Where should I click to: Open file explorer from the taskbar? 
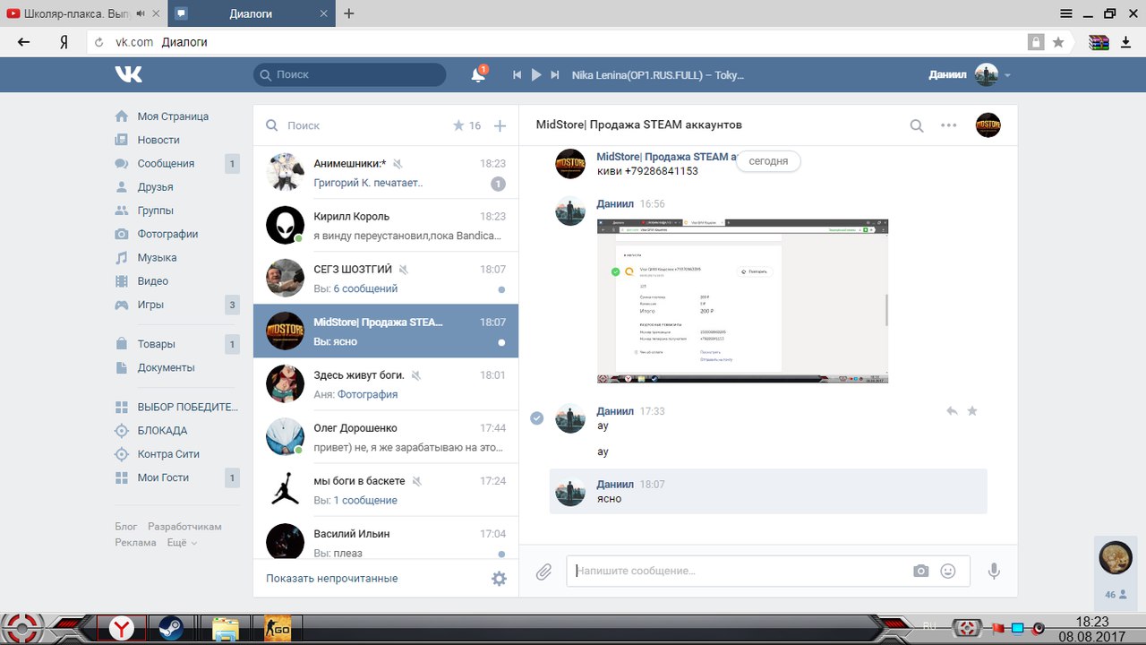click(226, 628)
